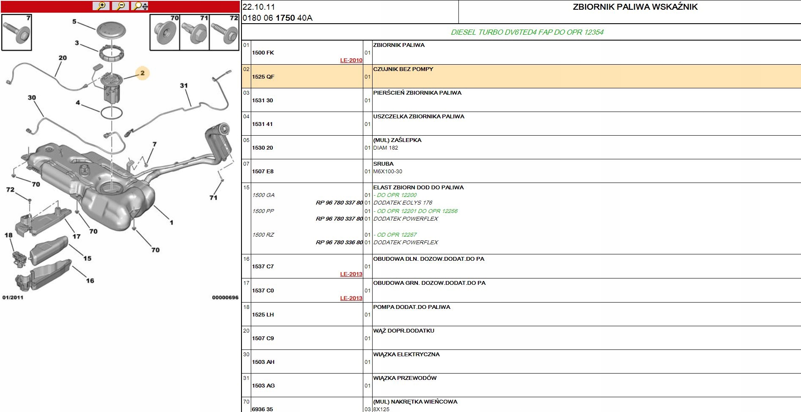Click the CZUJNIK BEZ POMPY description
801x412 pixels.
coord(403,69)
